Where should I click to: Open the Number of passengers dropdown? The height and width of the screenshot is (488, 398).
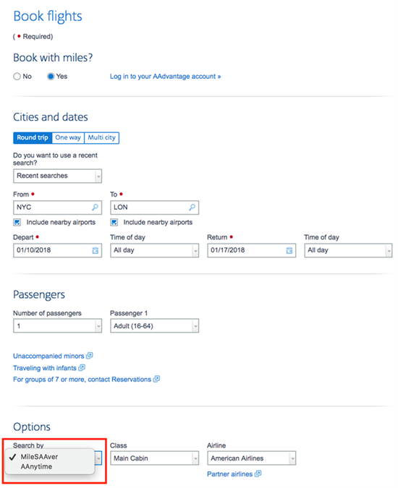(x=57, y=326)
